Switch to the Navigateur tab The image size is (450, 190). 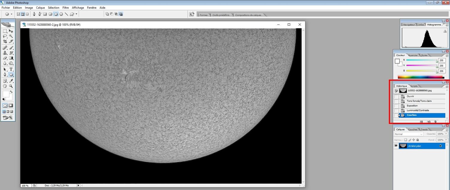(409, 25)
